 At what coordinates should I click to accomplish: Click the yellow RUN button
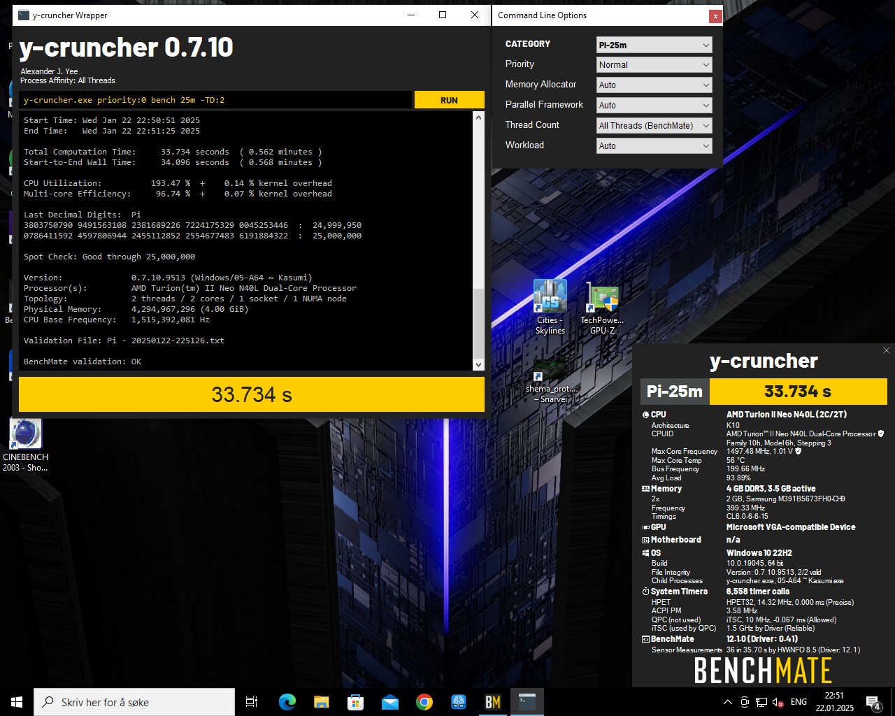click(x=449, y=100)
